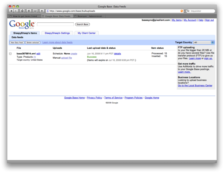Click the 'Last upload date & status' column header
Screen dimensions: 224x173
pyautogui.click(x=101, y=48)
